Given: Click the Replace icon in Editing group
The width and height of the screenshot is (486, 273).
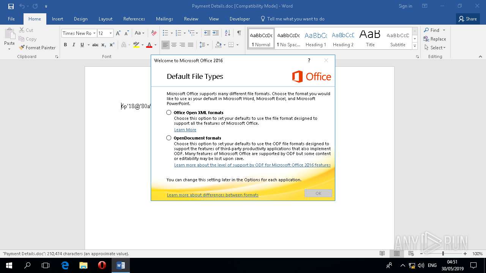Looking at the screenshot, I should tap(427, 39).
